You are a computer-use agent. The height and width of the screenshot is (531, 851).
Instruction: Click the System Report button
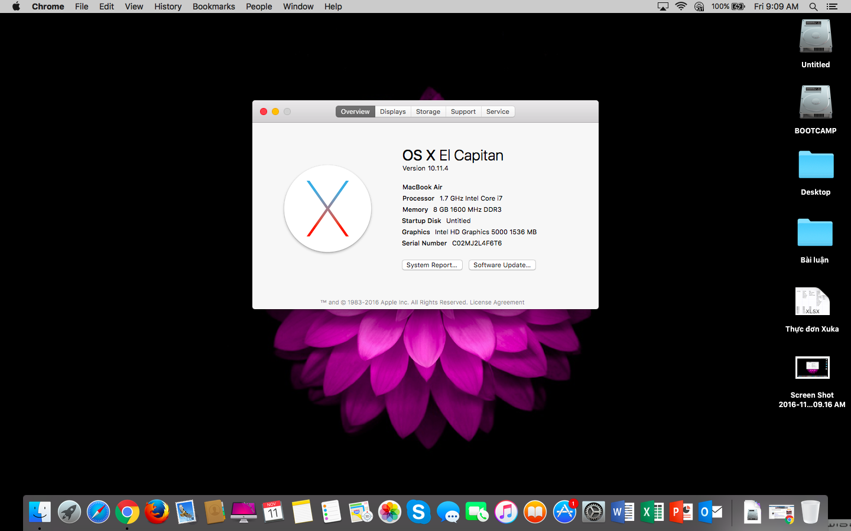point(432,265)
